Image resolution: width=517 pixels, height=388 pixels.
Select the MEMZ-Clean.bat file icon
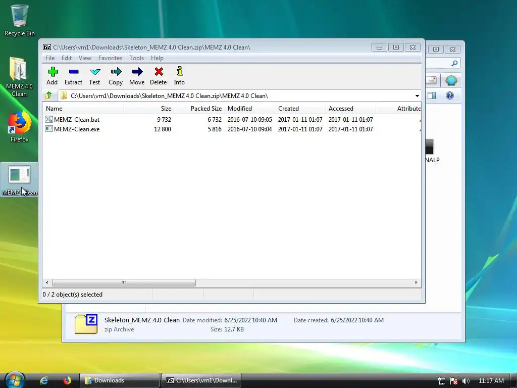(x=49, y=119)
